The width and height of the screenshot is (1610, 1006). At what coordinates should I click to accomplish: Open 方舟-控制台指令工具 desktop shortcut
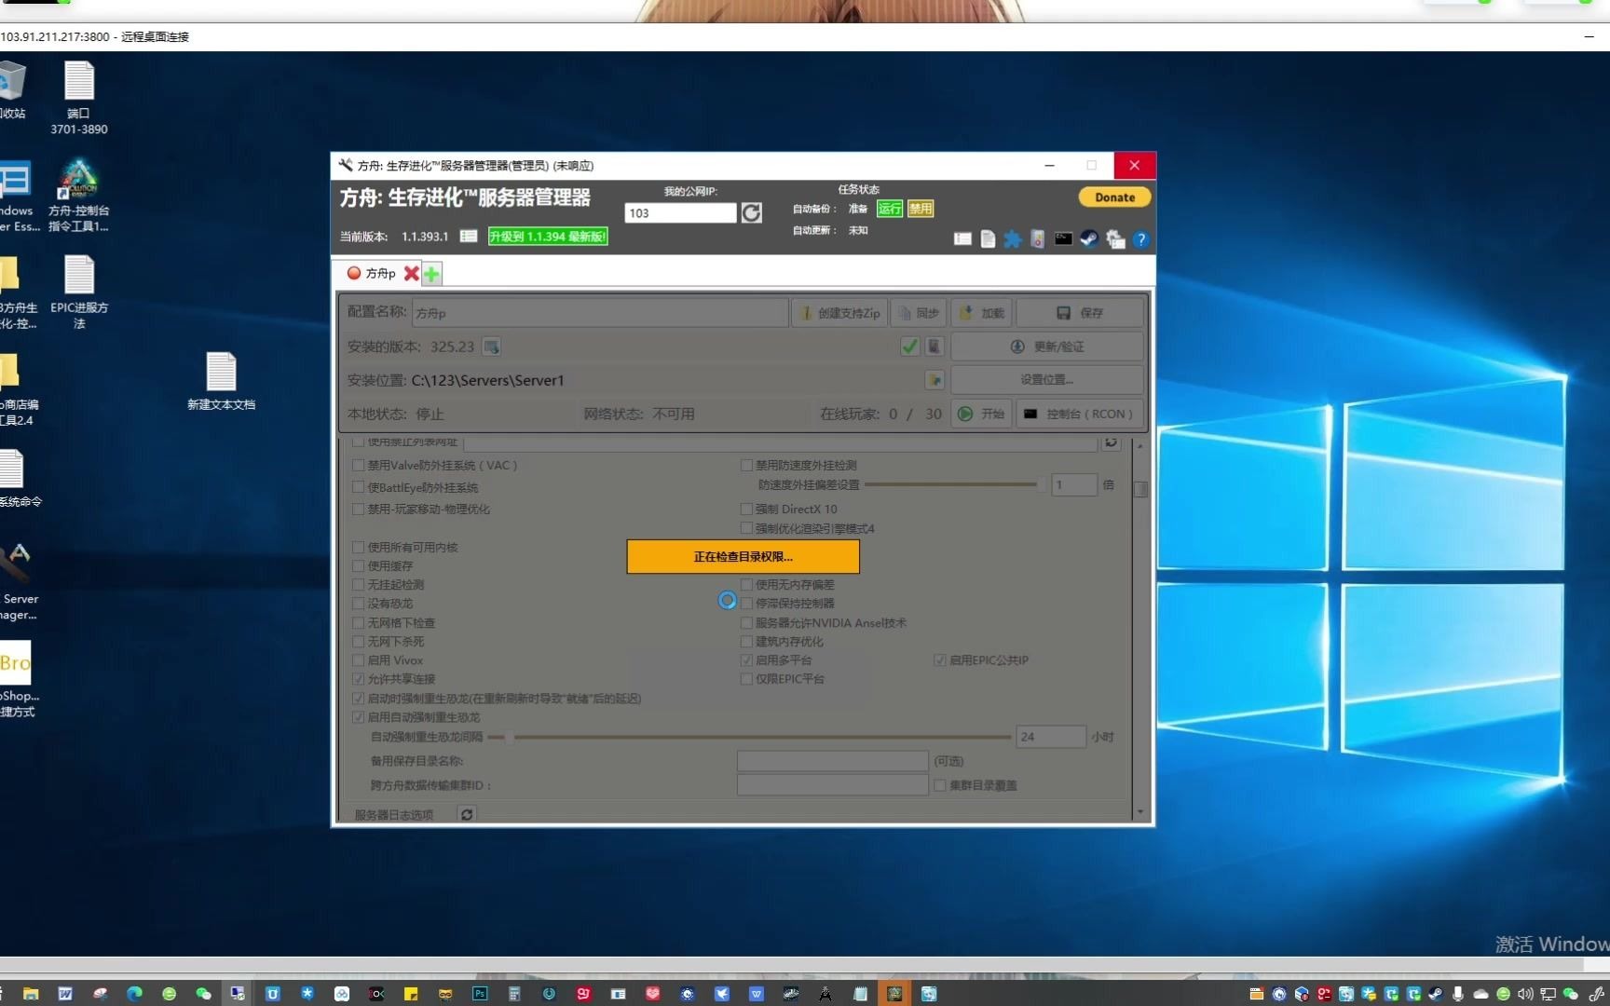pos(79,195)
